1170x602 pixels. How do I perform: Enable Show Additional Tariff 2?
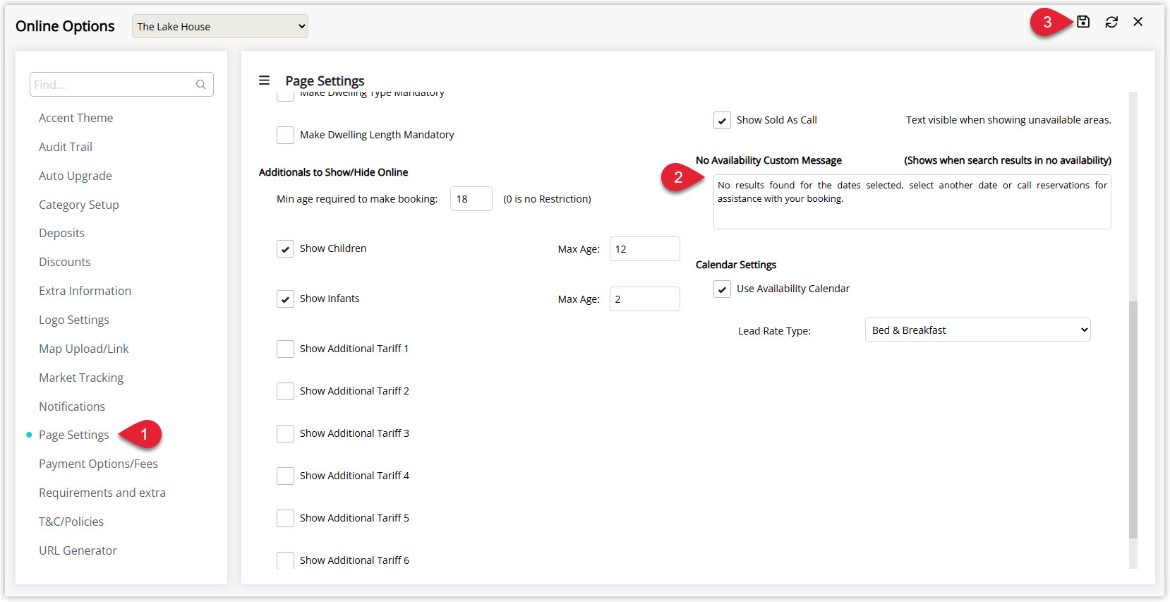coord(285,391)
